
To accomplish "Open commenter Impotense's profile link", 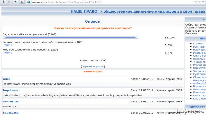I will [11, 90].
